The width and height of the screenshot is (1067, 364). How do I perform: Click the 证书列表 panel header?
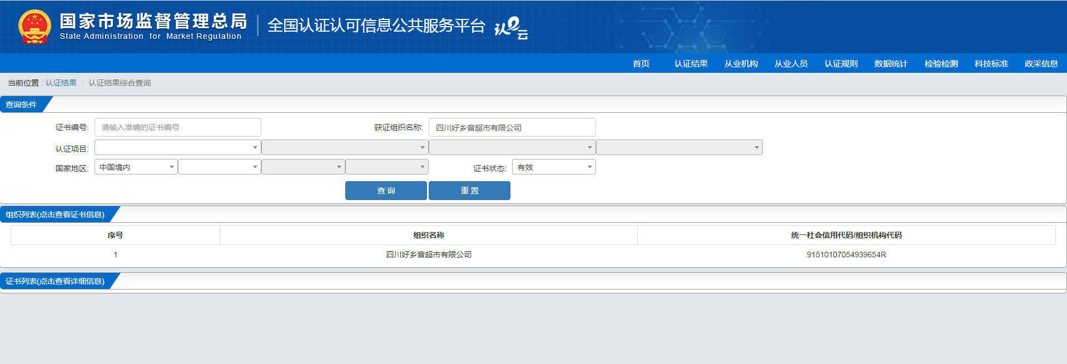(56, 281)
